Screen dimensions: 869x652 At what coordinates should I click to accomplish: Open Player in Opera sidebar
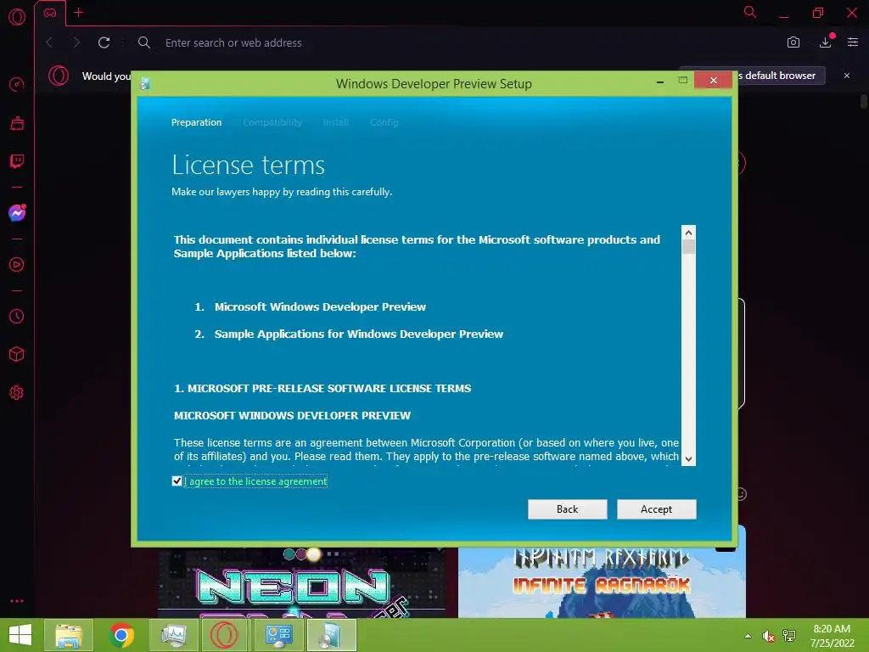(x=17, y=265)
